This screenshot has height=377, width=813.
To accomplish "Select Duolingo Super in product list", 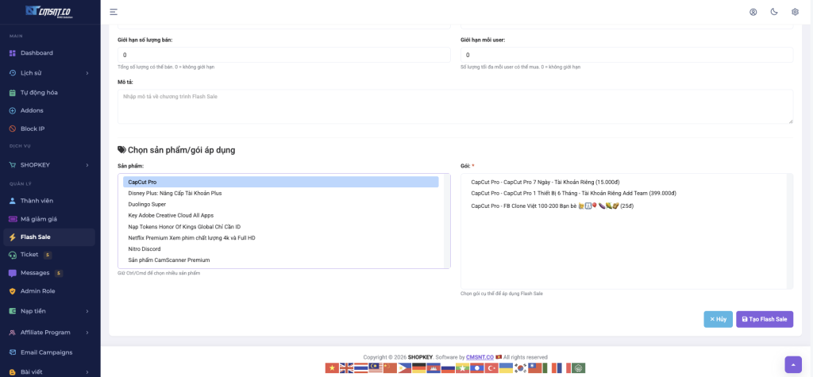I will pyautogui.click(x=148, y=204).
